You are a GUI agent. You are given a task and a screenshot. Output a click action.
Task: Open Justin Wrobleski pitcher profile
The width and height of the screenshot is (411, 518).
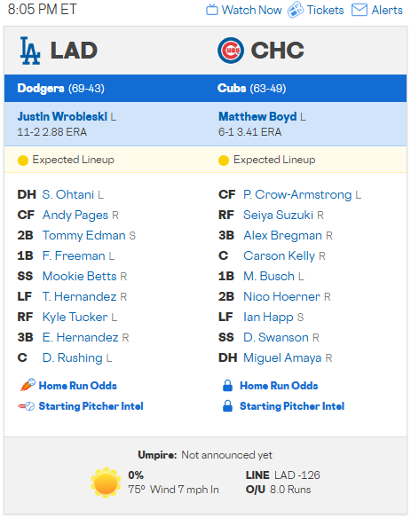click(62, 116)
